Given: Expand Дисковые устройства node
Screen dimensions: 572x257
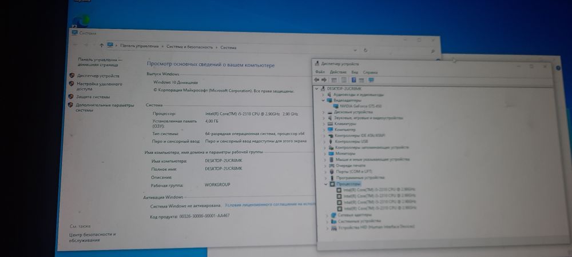Looking at the screenshot, I should tap(324, 112).
